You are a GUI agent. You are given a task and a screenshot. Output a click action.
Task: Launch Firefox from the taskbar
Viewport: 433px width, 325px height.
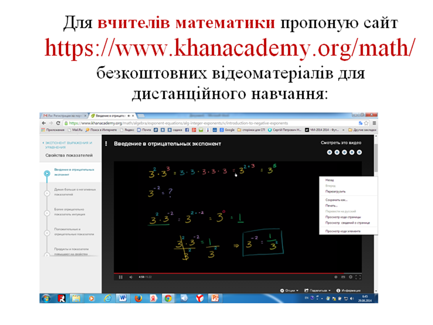point(138,298)
